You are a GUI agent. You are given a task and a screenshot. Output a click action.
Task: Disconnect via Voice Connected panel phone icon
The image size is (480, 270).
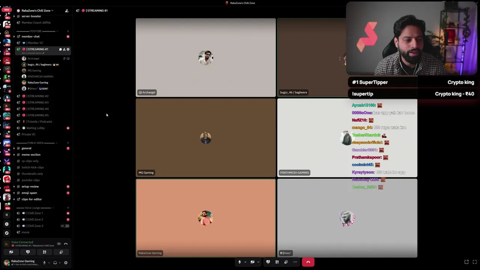click(x=66, y=244)
